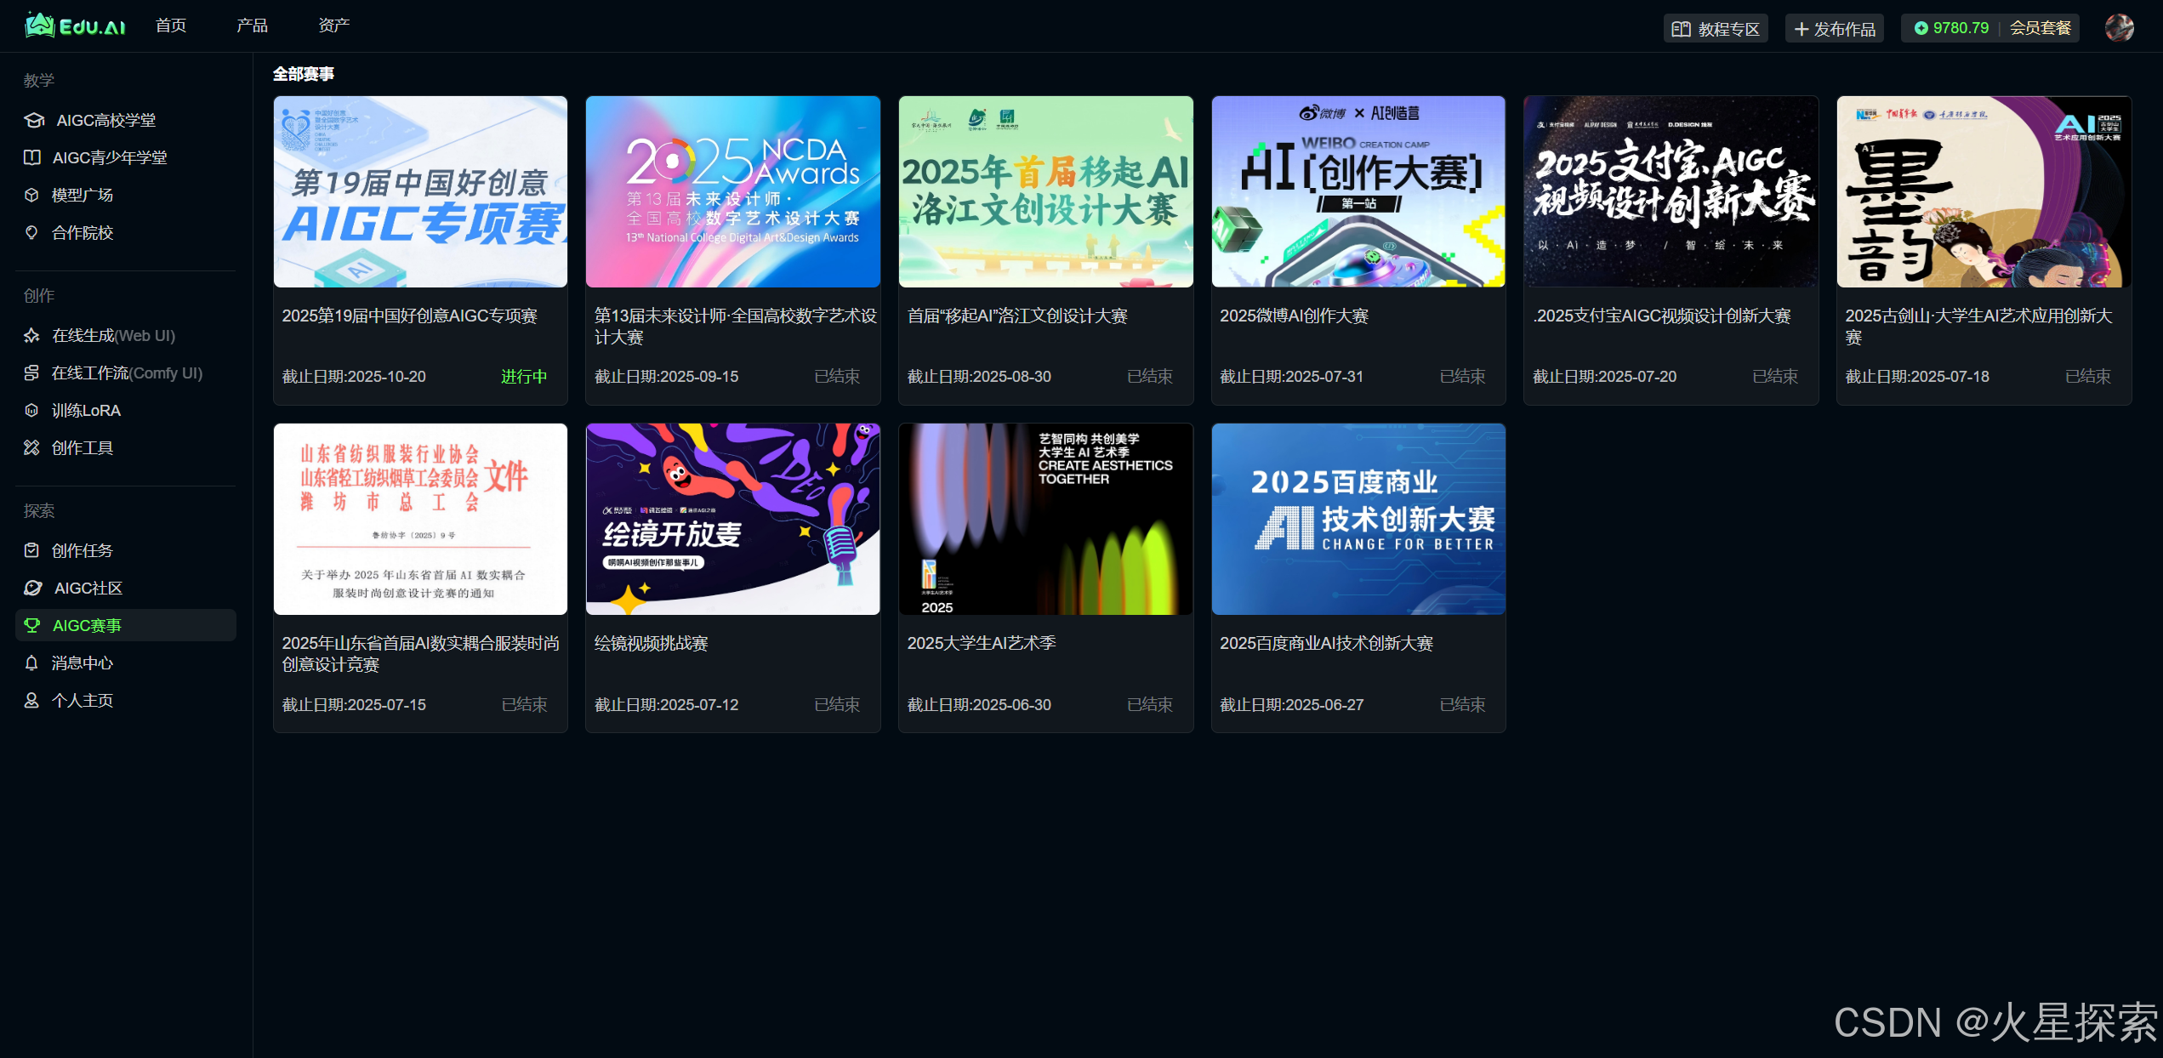Open 消息中心 bell icon
This screenshot has height=1058, width=2163.
click(x=31, y=663)
